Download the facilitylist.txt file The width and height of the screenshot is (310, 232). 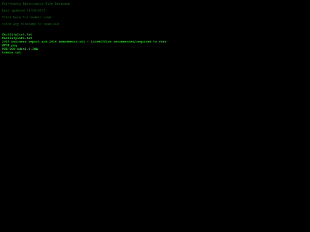[17, 34]
